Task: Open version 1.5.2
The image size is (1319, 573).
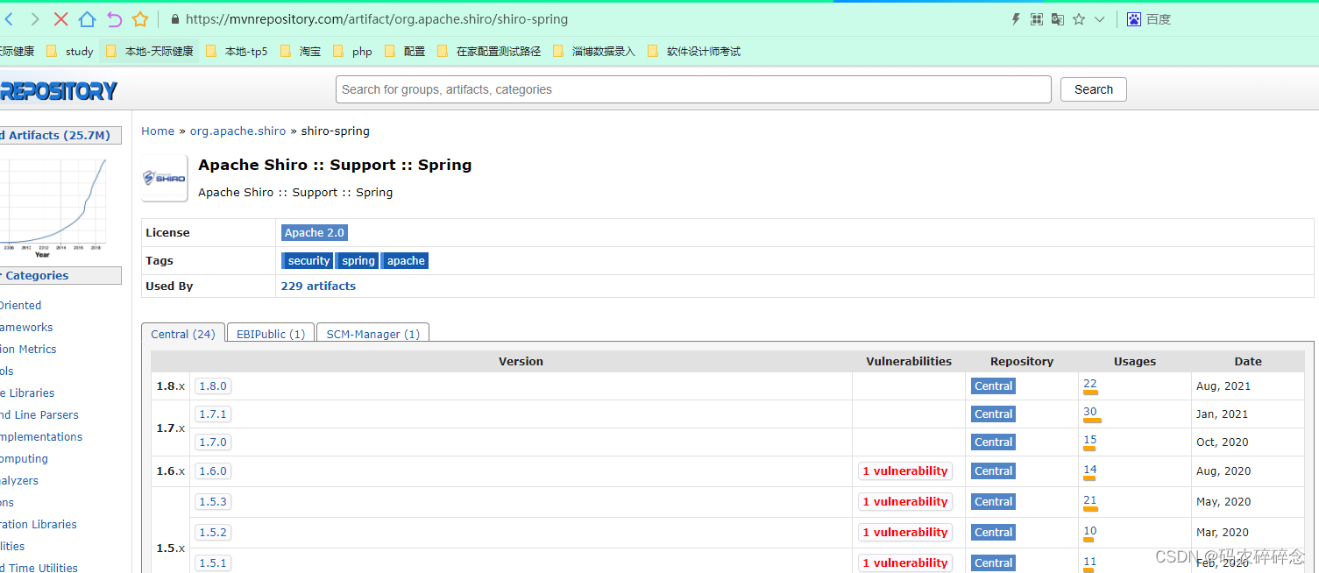Action: click(213, 532)
